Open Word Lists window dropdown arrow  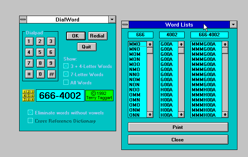point(234,25)
